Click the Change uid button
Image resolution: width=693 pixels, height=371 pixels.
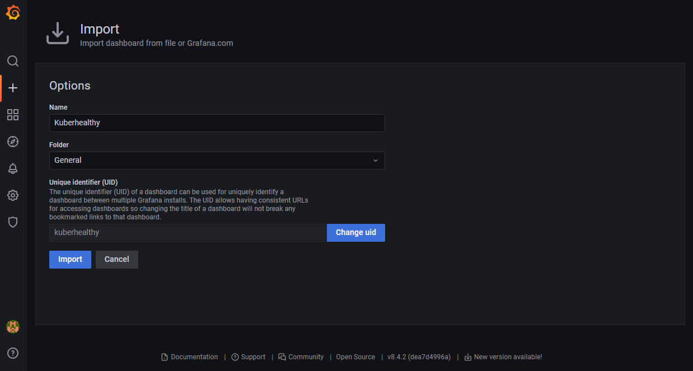(x=356, y=233)
